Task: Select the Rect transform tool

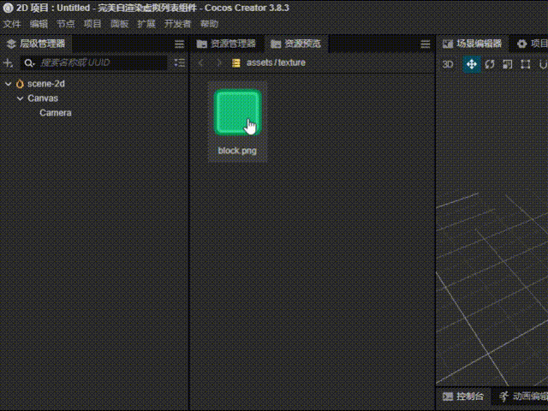Action: pos(525,64)
